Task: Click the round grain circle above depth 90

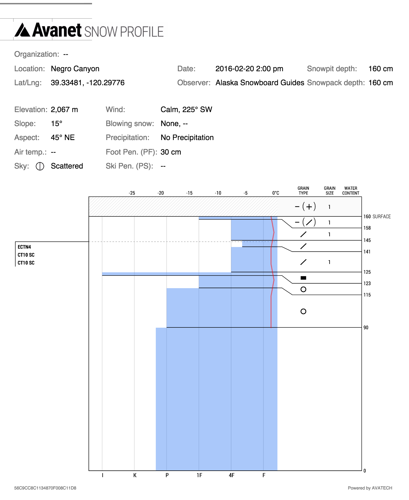Action: pyautogui.click(x=303, y=312)
